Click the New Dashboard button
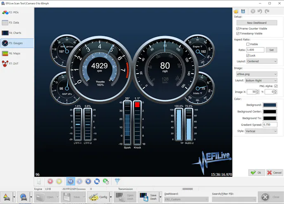 tap(256, 23)
